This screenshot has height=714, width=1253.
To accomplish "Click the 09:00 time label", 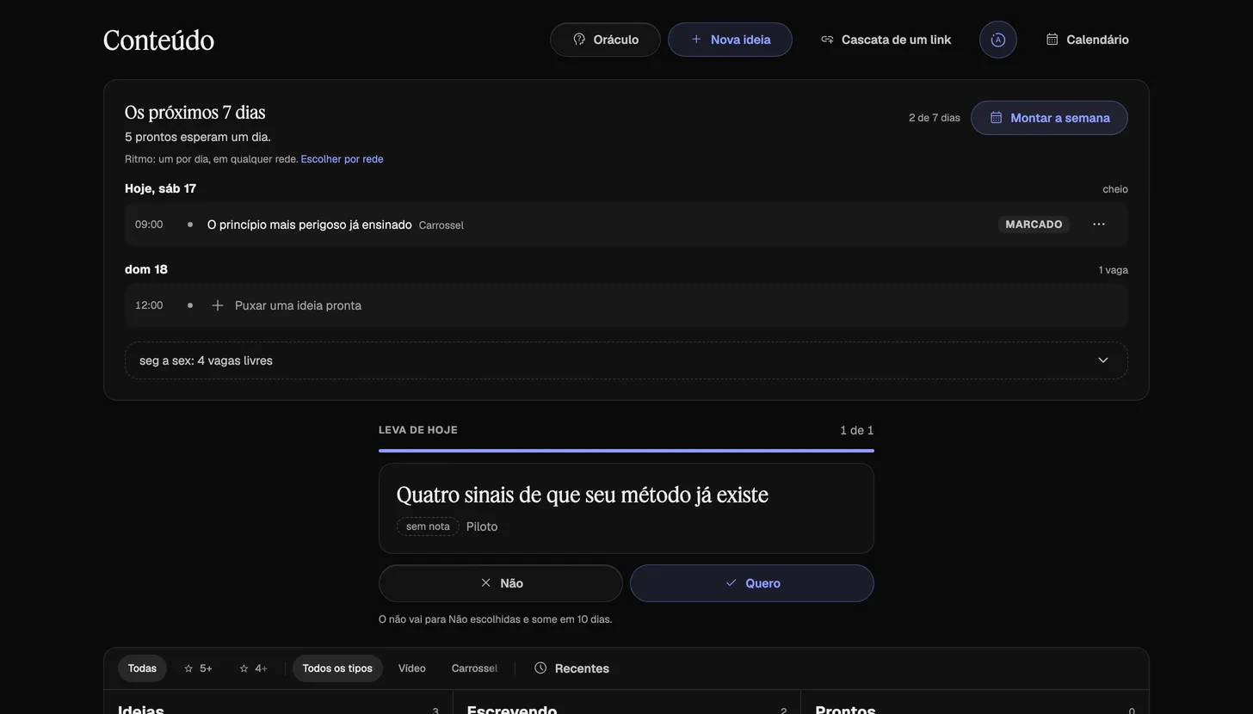I will pos(149,225).
